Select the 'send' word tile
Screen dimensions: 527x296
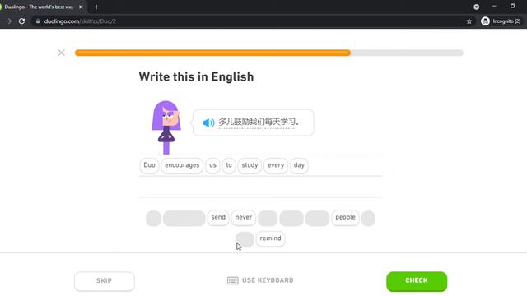click(x=218, y=217)
